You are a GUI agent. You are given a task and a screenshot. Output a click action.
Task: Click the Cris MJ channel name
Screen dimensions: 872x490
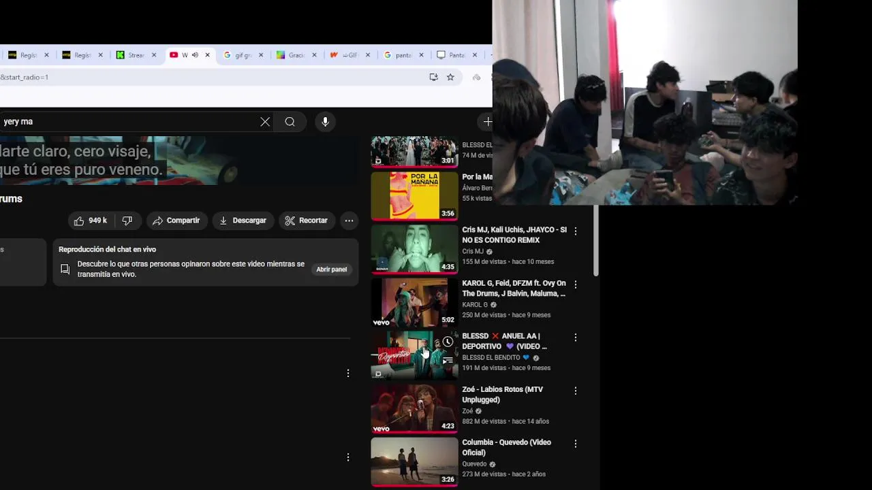tap(473, 251)
